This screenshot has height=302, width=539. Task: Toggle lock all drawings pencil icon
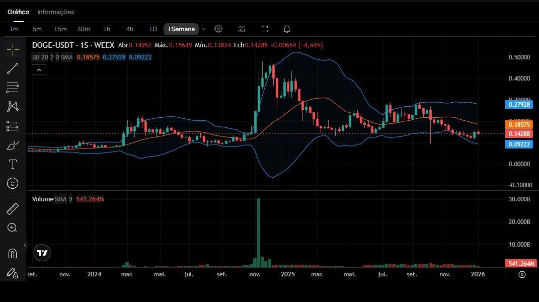tap(13, 273)
